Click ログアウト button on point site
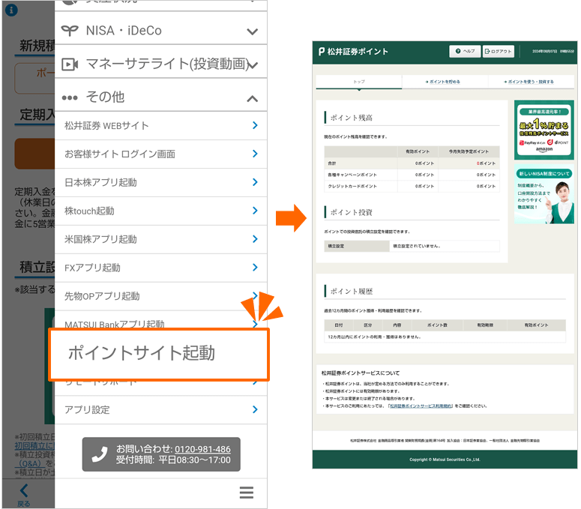The width and height of the screenshot is (581, 509). 499,51
